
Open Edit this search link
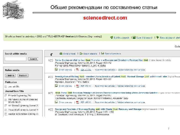point(121,38)
